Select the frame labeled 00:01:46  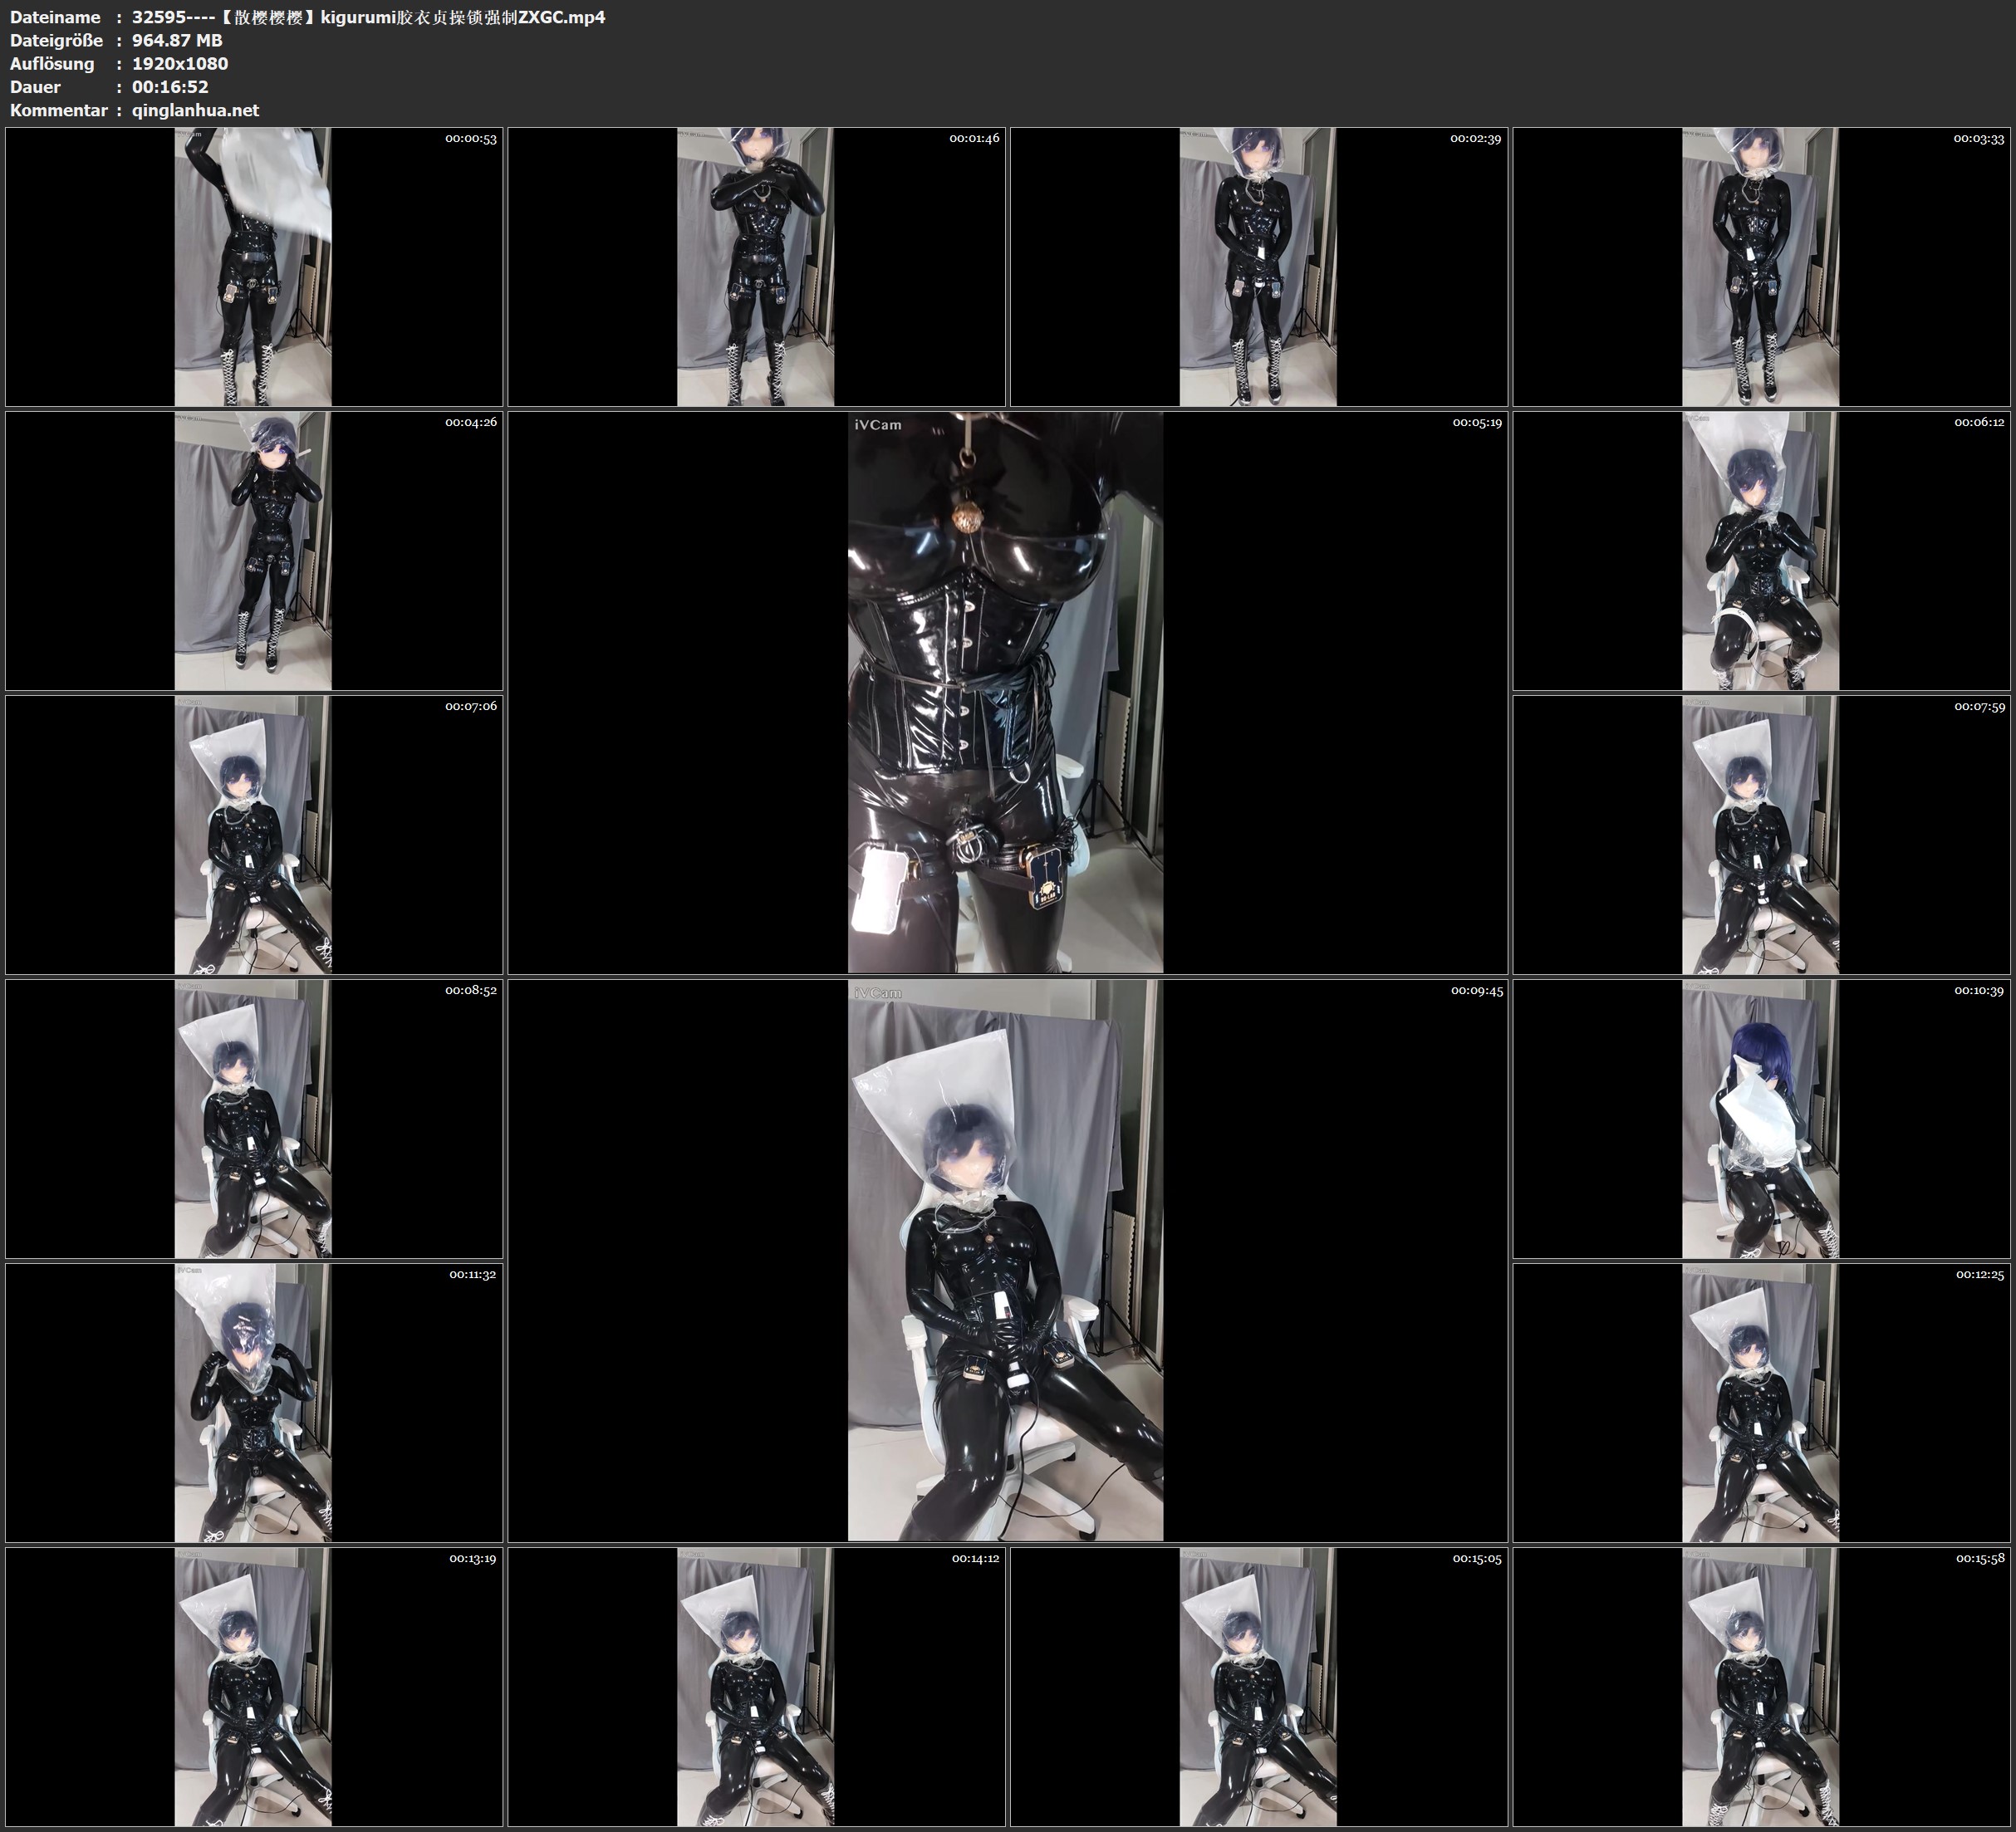click(x=756, y=266)
